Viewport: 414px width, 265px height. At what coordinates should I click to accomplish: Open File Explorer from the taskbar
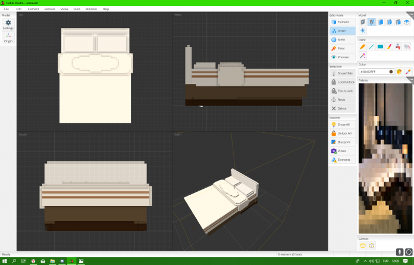[x=52, y=261]
